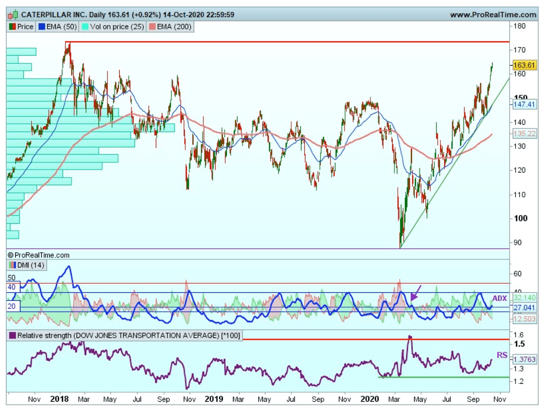Click the 60 DMI axis label
This screenshot has width=543, height=411.
(x=517, y=274)
